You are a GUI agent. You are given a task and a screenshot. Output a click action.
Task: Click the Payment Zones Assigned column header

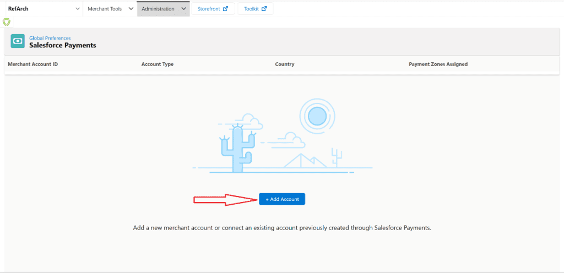[438, 64]
